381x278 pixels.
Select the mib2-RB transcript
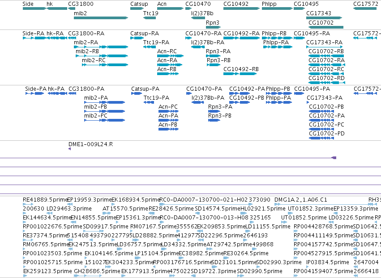(102, 56)
